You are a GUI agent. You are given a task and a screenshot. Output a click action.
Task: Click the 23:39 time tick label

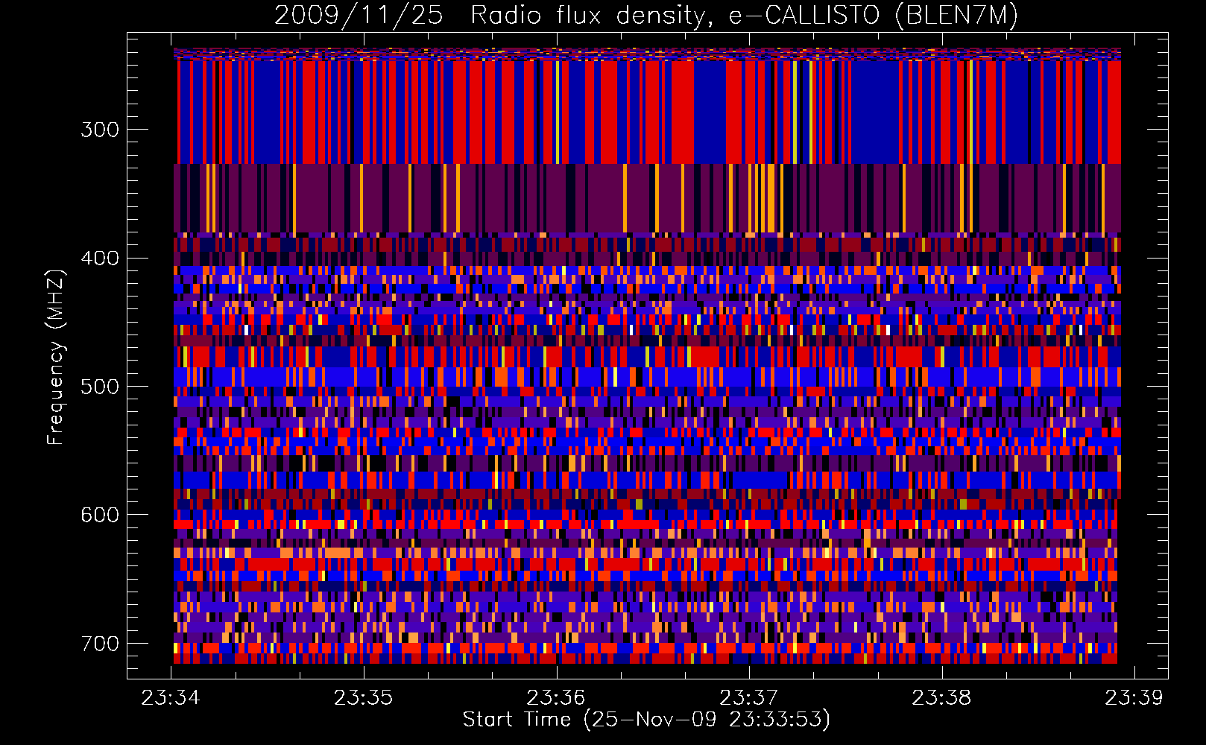1134,697
